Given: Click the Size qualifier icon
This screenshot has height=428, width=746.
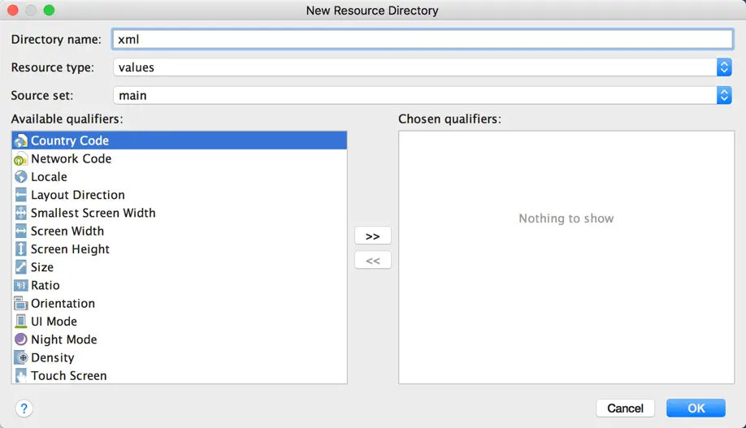Looking at the screenshot, I should pyautogui.click(x=20, y=267).
